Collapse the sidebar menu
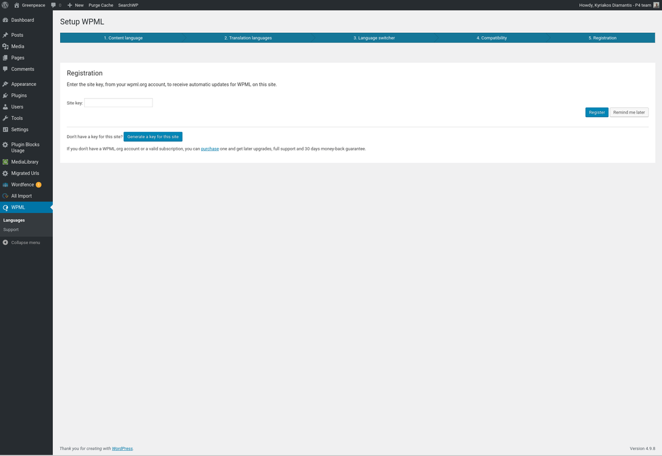The width and height of the screenshot is (662, 456). pos(26,243)
